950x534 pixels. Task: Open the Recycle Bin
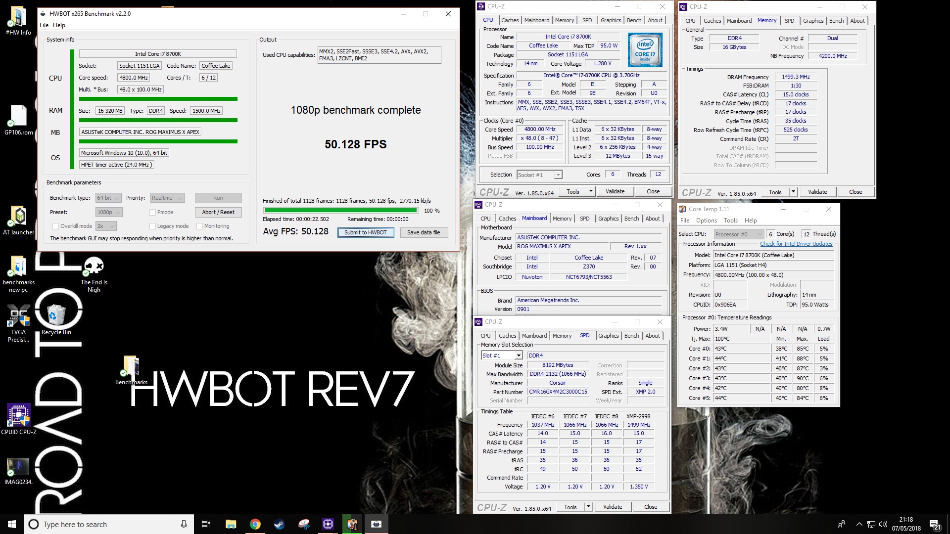(x=56, y=320)
